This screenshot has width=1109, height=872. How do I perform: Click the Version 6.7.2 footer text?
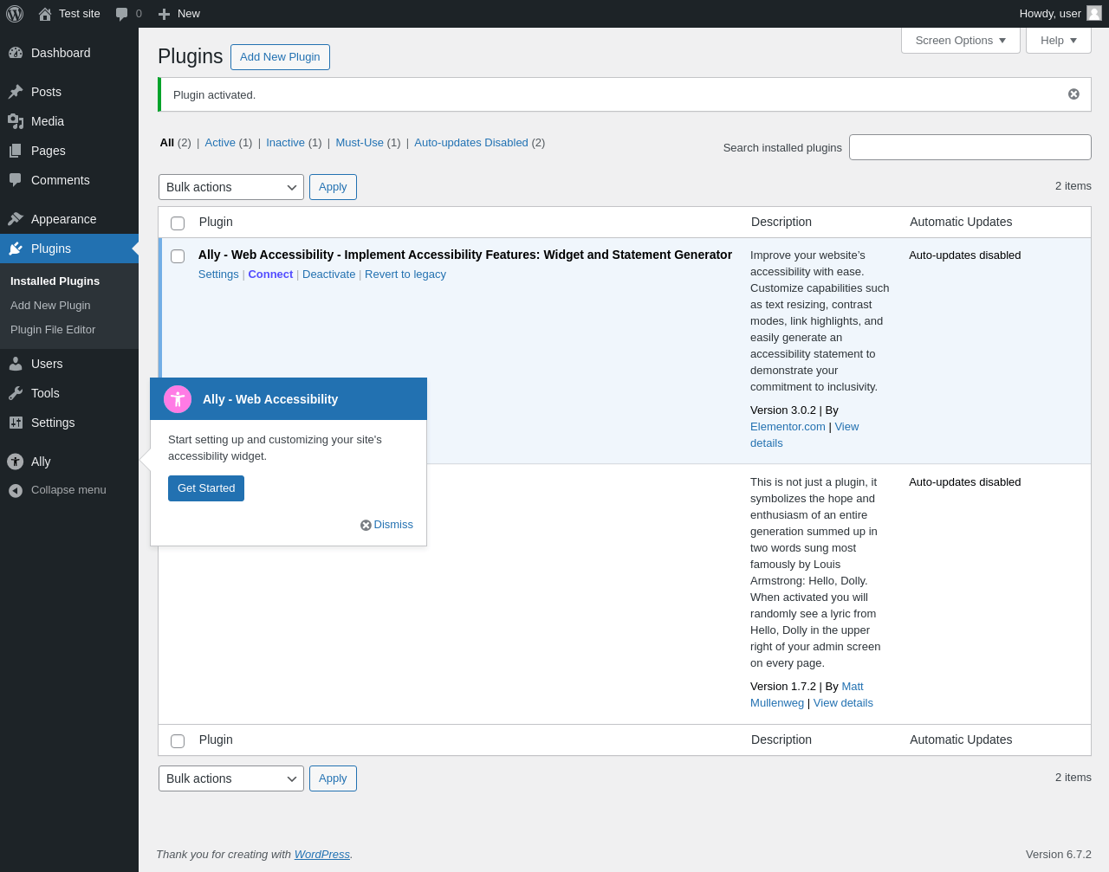coord(1059,855)
